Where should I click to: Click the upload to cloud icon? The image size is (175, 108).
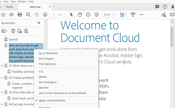pos(11,15)
